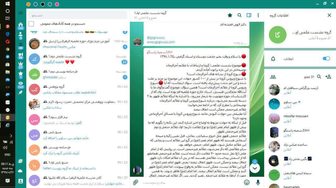Toggle the group notifications switch
This screenshot has height=188, width=336.
(326, 59)
